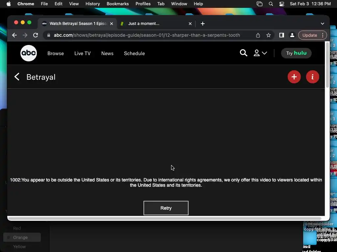Close the Just a moment tab
The width and height of the screenshot is (337, 252).
[x=190, y=24]
